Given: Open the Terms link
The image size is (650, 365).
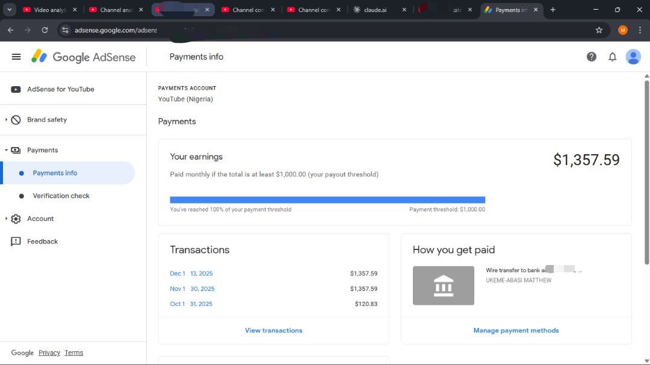Looking at the screenshot, I should click(x=74, y=352).
